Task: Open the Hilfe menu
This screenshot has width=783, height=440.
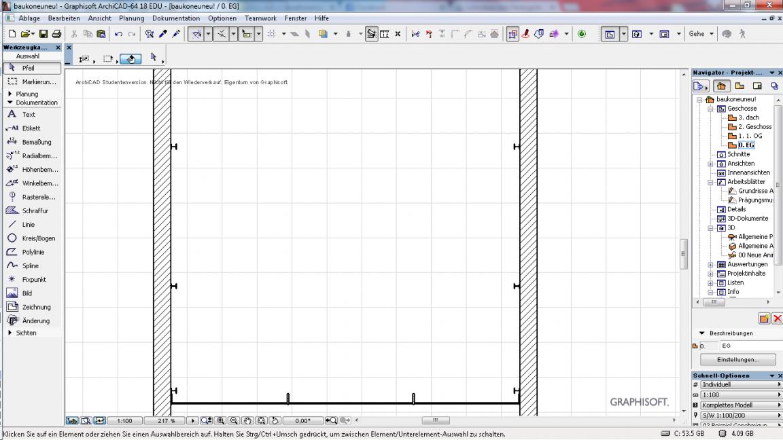Action: [x=321, y=18]
